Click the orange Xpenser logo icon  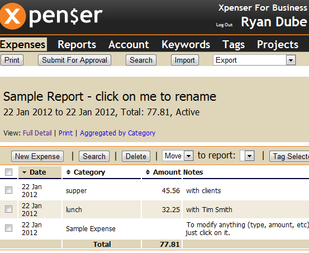click(12, 16)
